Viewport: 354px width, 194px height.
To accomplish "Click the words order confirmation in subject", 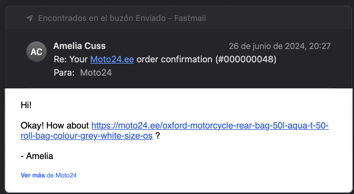I will point(174,59).
